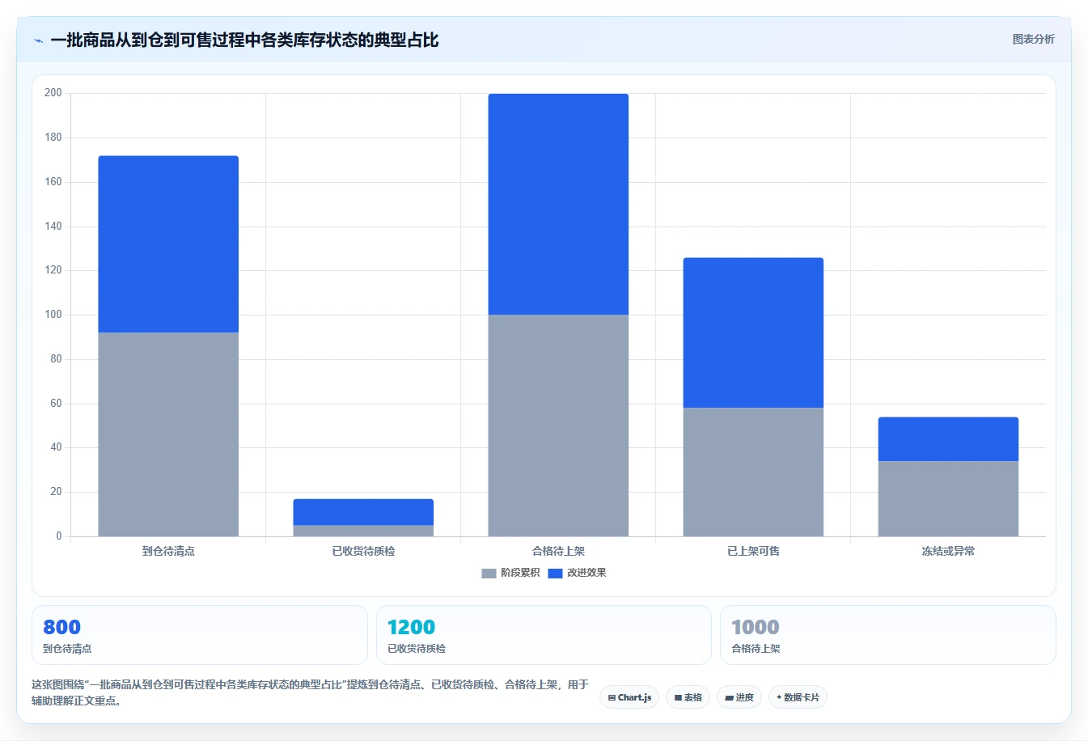Select the gray bar segment for 到仓待清点
This screenshot has width=1088, height=741.
coord(168,434)
